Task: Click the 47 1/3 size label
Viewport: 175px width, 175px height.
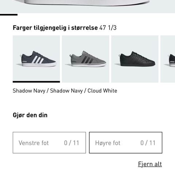Action: click(x=108, y=28)
